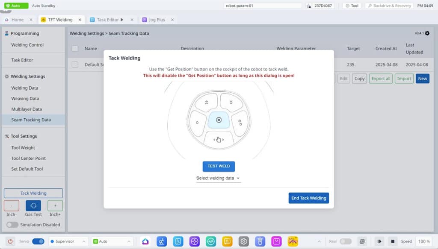Viewport: 438px width, 249px height.
Task: Open the purple Jog target app in dock
Action: (195, 241)
